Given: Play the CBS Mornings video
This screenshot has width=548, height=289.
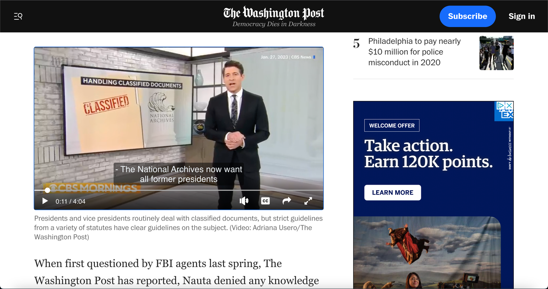Looking at the screenshot, I should coord(45,201).
